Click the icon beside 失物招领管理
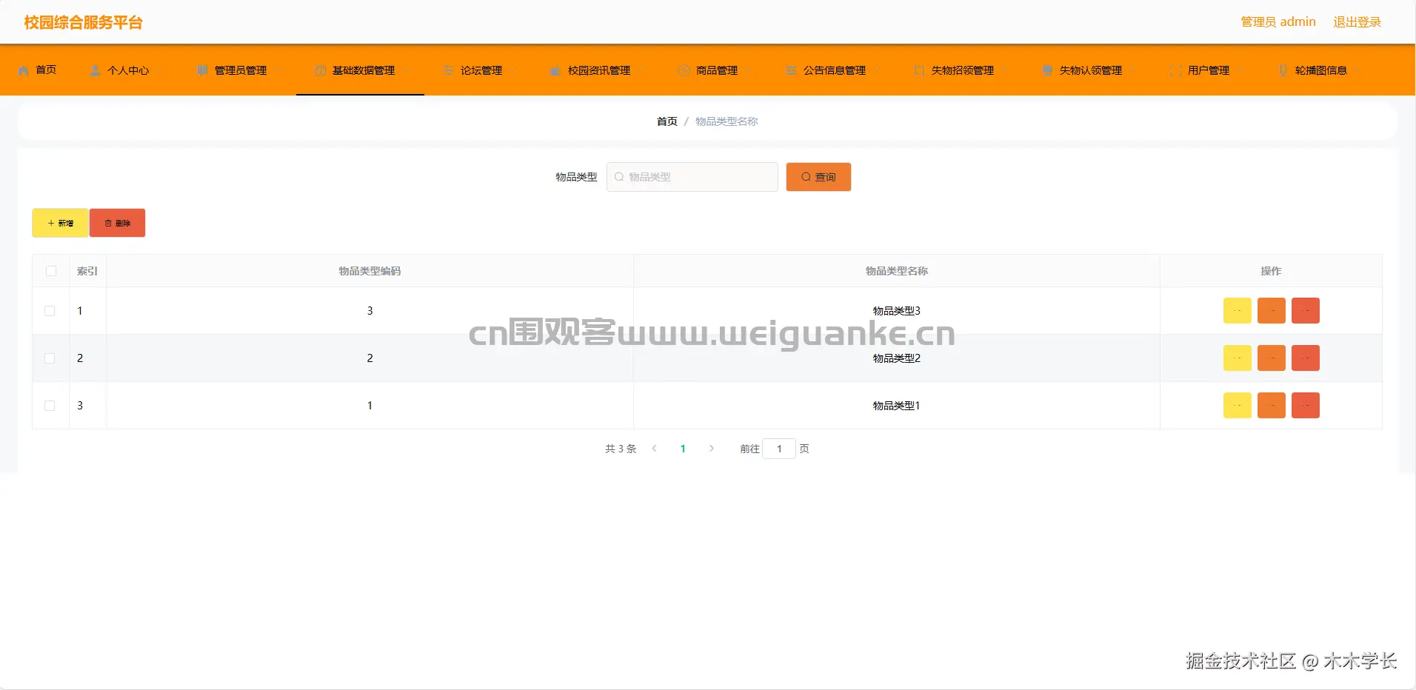Image resolution: width=1416 pixels, height=690 pixels. 919,70
